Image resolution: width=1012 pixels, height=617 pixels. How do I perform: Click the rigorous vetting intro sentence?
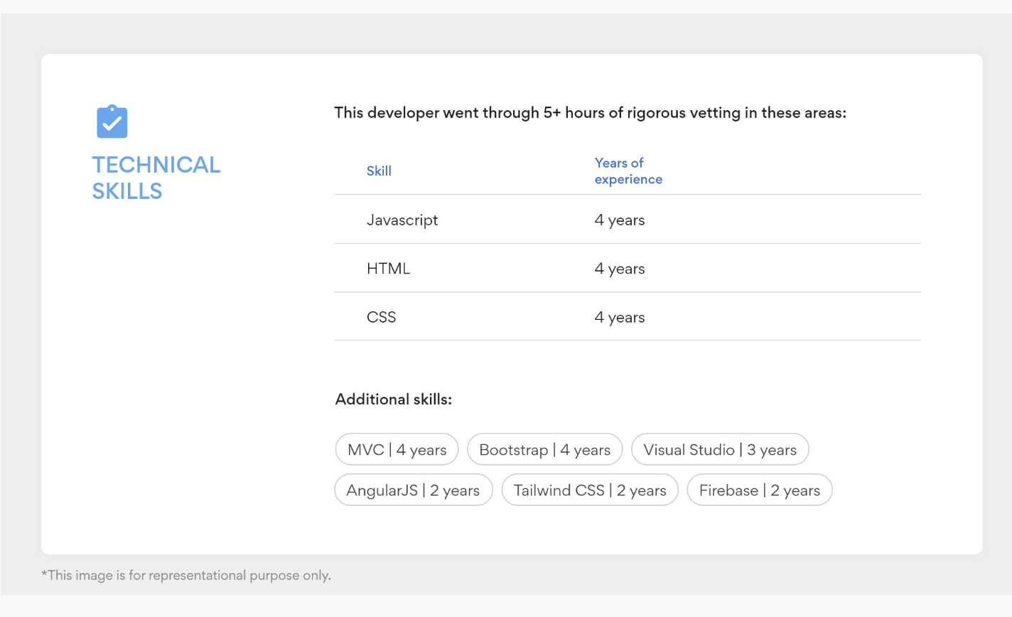pyautogui.click(x=590, y=113)
